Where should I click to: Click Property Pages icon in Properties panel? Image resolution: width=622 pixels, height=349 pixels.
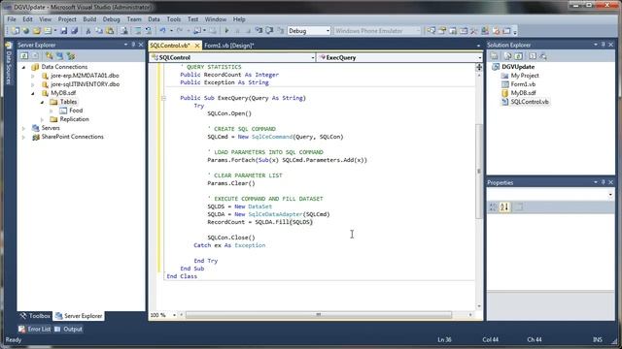point(518,206)
